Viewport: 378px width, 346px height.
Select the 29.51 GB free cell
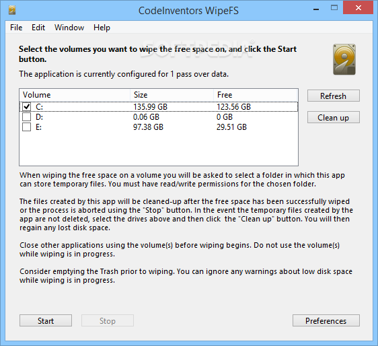pos(231,127)
